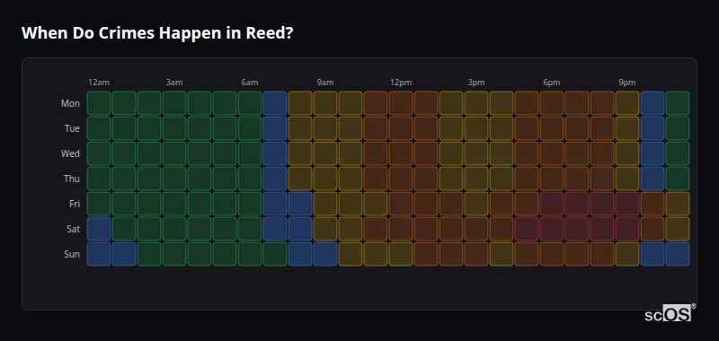Select the blue Monday 7am cell

pyautogui.click(x=275, y=103)
